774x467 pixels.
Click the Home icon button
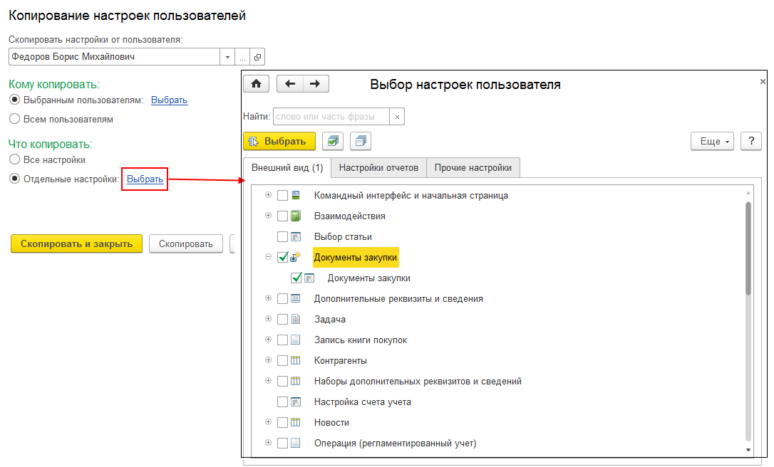(256, 84)
